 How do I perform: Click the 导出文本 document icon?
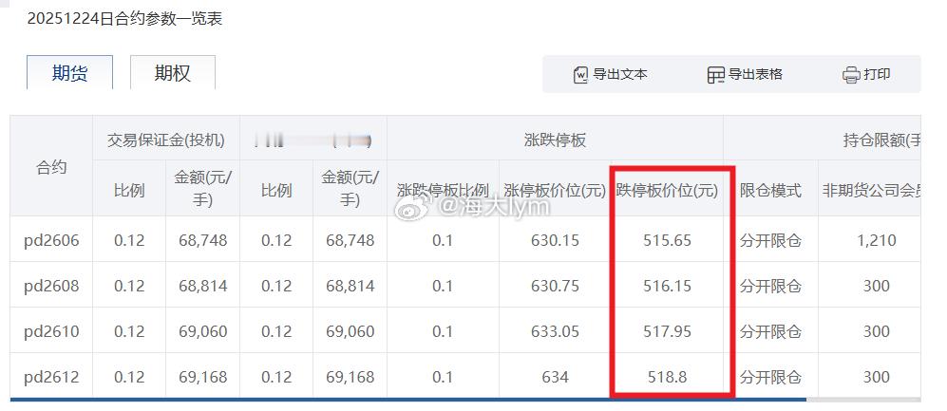(580, 75)
